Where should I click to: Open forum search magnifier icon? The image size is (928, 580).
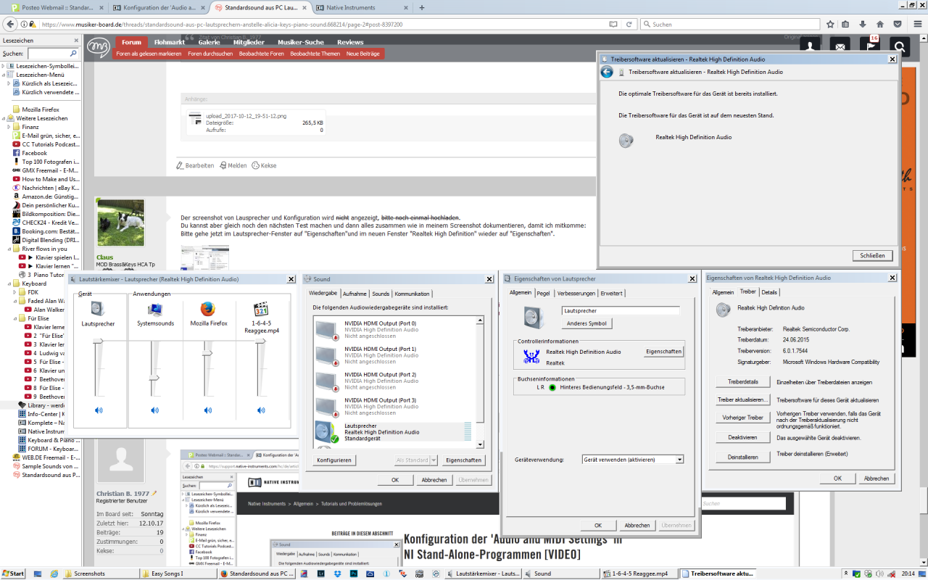tap(899, 48)
